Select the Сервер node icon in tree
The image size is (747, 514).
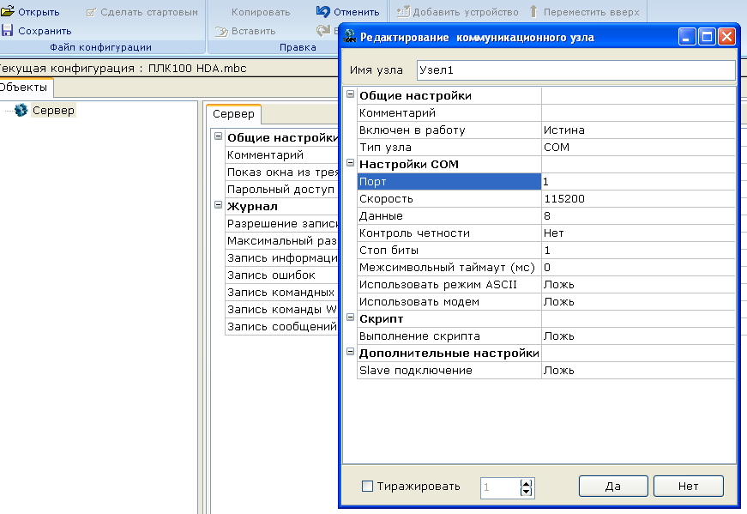tap(21, 110)
